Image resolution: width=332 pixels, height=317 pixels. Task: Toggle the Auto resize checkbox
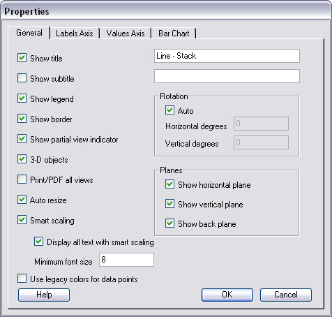[x=22, y=200]
